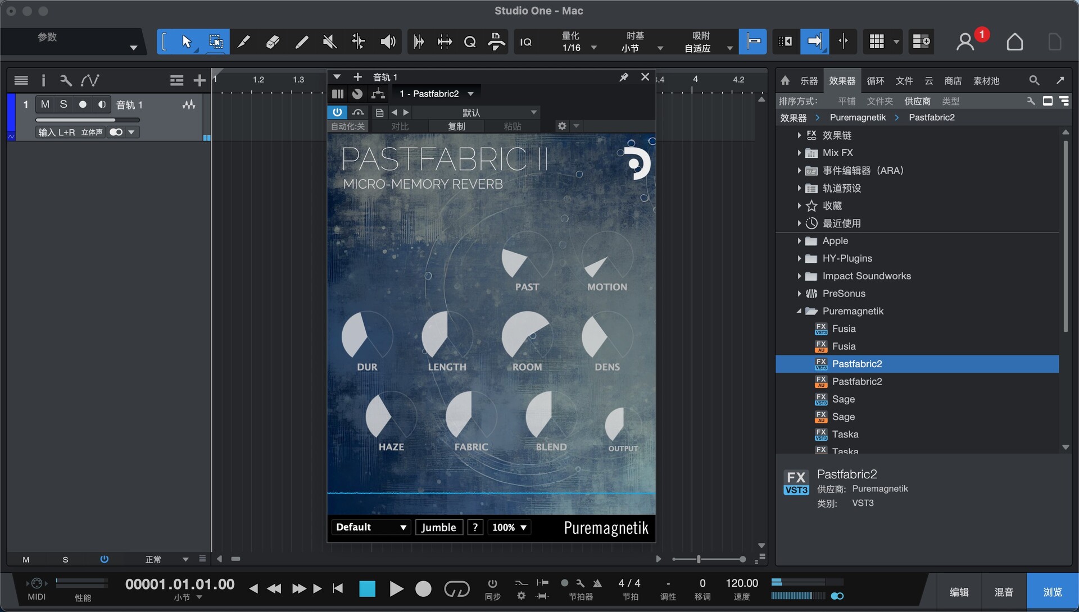The height and width of the screenshot is (612, 1079).
Task: Click the 浏览 browse view button
Action: click(1052, 592)
